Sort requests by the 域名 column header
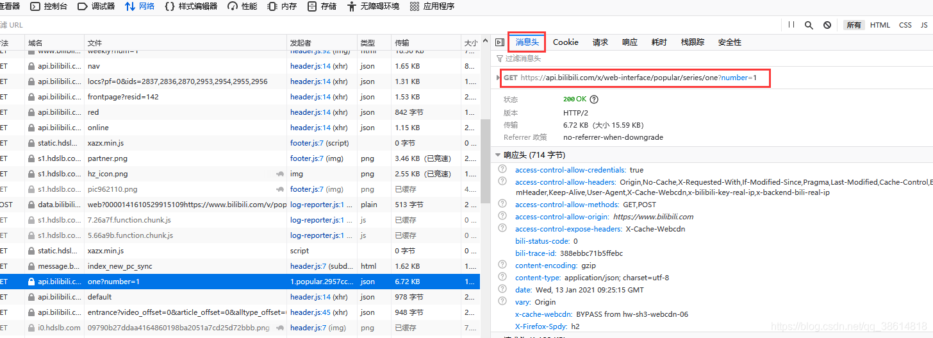 [x=54, y=43]
